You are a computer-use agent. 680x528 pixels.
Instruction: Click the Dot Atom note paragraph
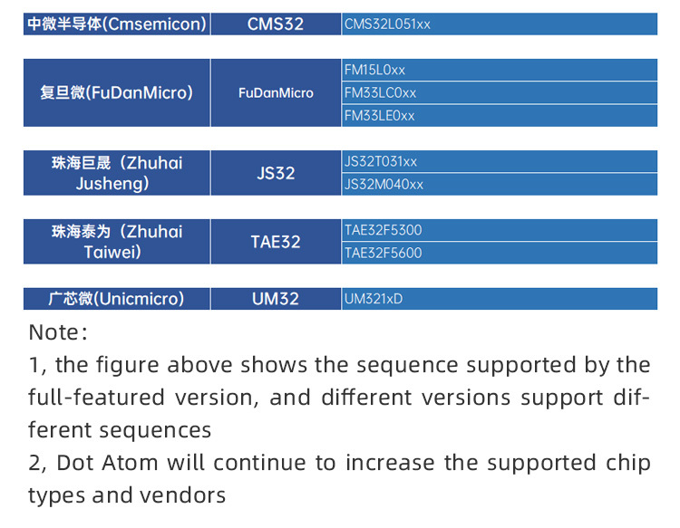340,479
